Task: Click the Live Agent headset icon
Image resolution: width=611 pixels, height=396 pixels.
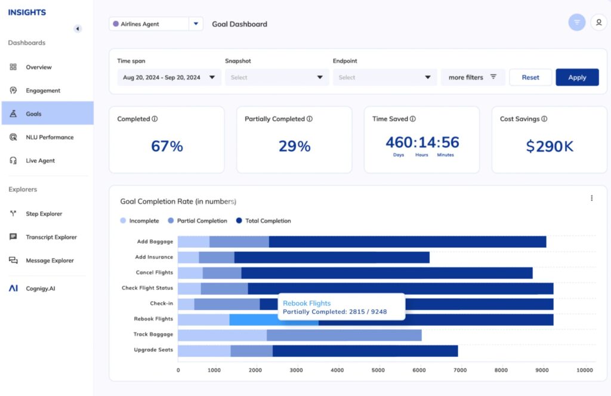Action: (13, 160)
